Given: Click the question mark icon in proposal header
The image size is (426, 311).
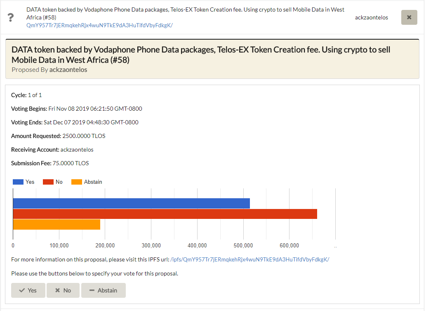Looking at the screenshot, I should 11,18.
